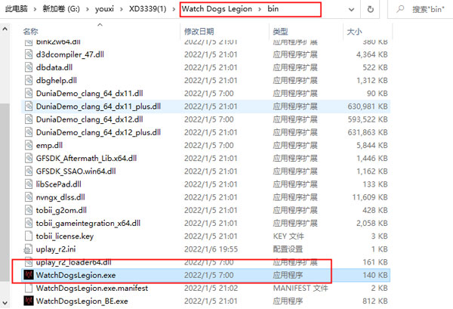453x309 pixels.
Task: Select the file named WatchDogsLegion_BE.exe
Action: [82, 301]
